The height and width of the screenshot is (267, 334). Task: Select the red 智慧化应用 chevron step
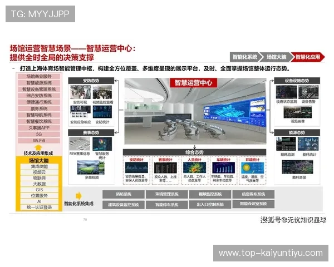308,57
